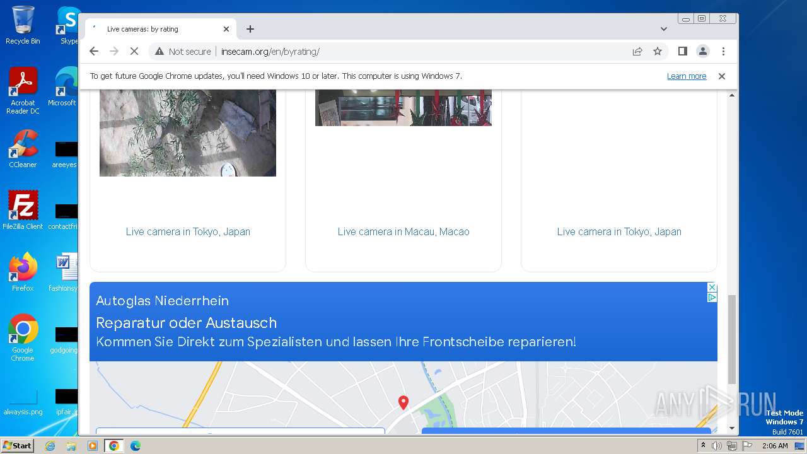Select the CCleaner desktop shortcut

coord(23,149)
